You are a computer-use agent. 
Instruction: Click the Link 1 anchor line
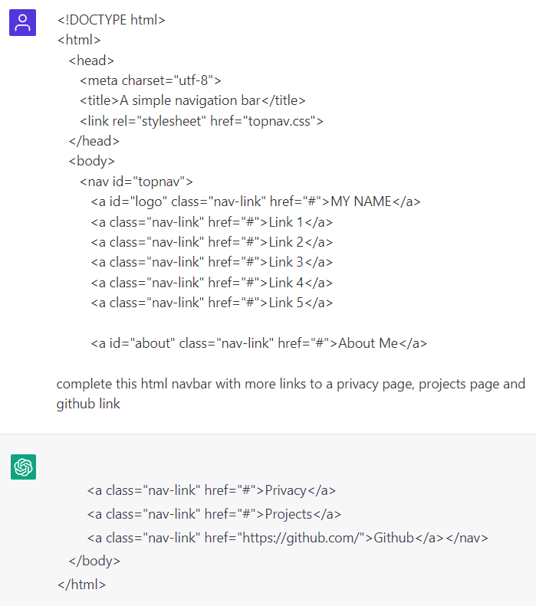(x=212, y=222)
